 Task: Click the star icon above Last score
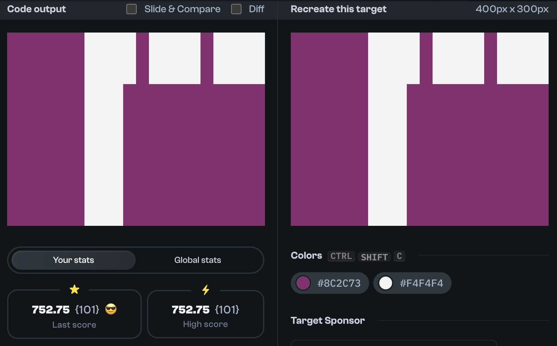point(75,289)
